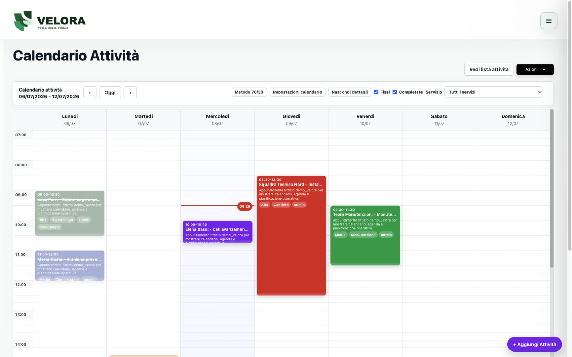Open Luca Ferri Sopralluogo event

[70, 213]
